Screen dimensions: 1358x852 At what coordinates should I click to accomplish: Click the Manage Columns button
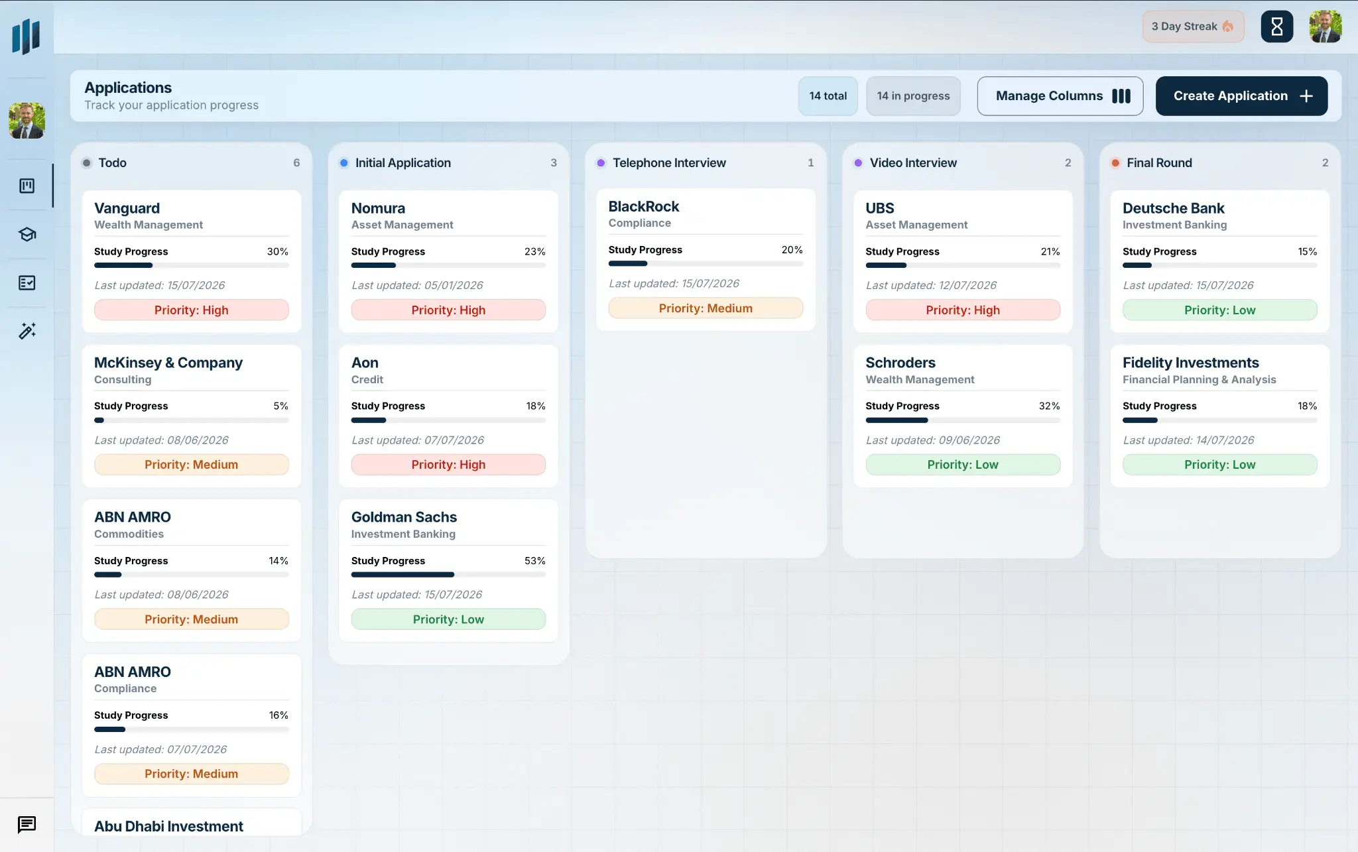pyautogui.click(x=1060, y=96)
